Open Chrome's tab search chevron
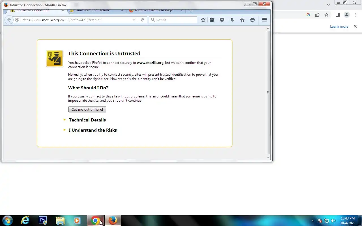This screenshot has height=226, width=362. (x=328, y=5)
